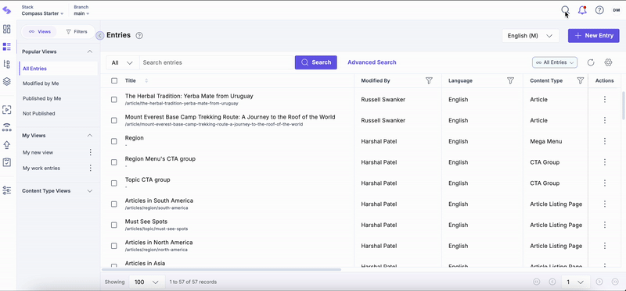Screen dimensions: 626x291
Task: Open the Settings sliders icon in sidebar
Action: (x=7, y=190)
